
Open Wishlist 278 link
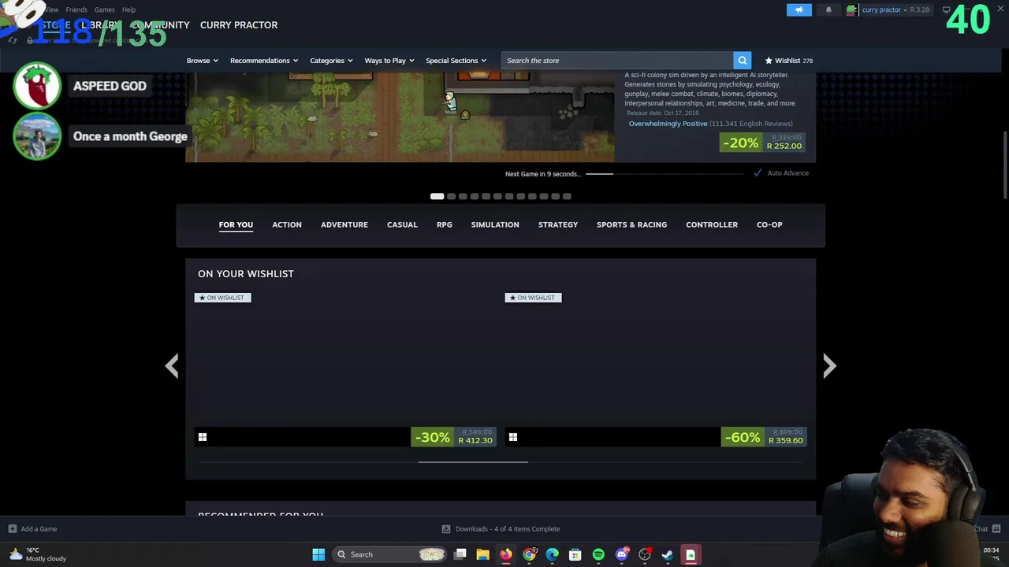[789, 61]
